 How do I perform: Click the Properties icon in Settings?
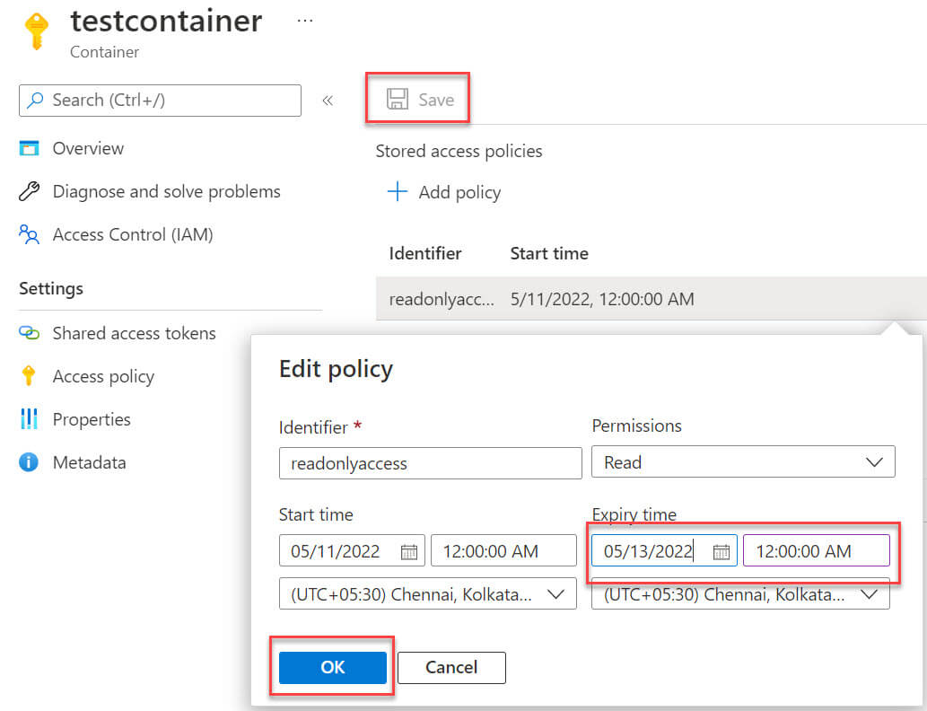[29, 419]
